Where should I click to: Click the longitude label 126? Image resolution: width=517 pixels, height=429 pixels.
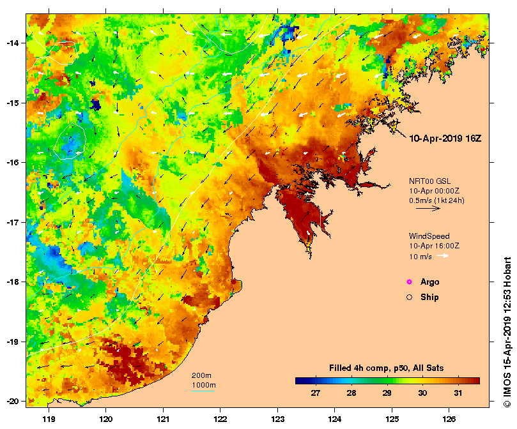[449, 419]
